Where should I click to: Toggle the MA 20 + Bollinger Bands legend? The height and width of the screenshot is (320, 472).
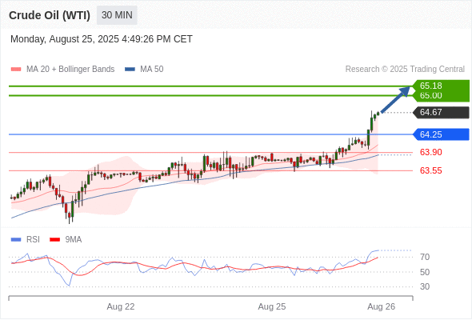62,70
